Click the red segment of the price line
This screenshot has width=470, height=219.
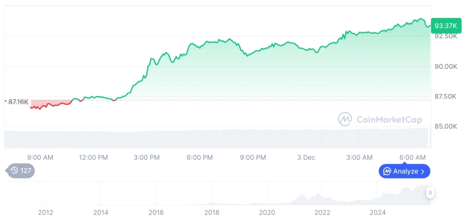coord(49,105)
